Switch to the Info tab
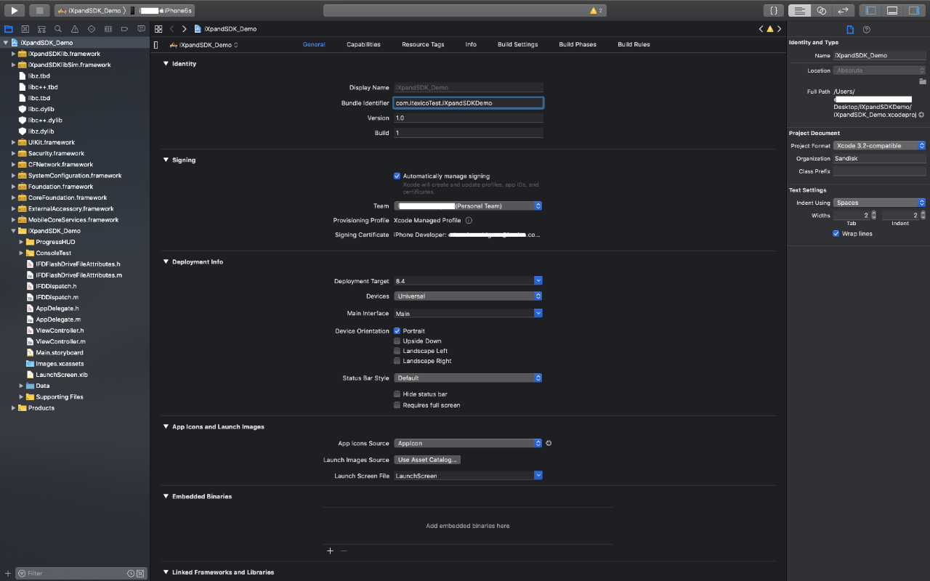Image resolution: width=930 pixels, height=581 pixels. 471,44
